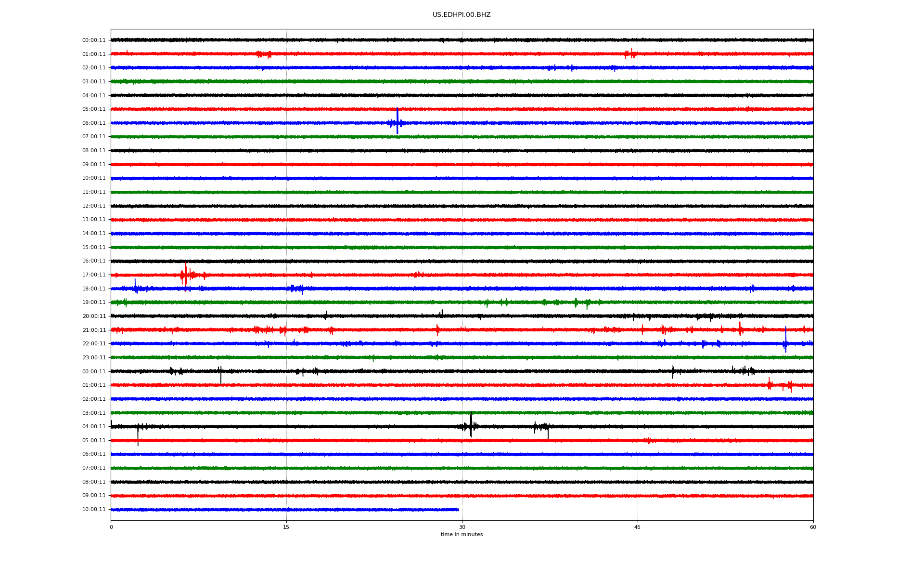Click the 30 tick on the time axis
This screenshot has height=578, width=924.
coord(462,527)
